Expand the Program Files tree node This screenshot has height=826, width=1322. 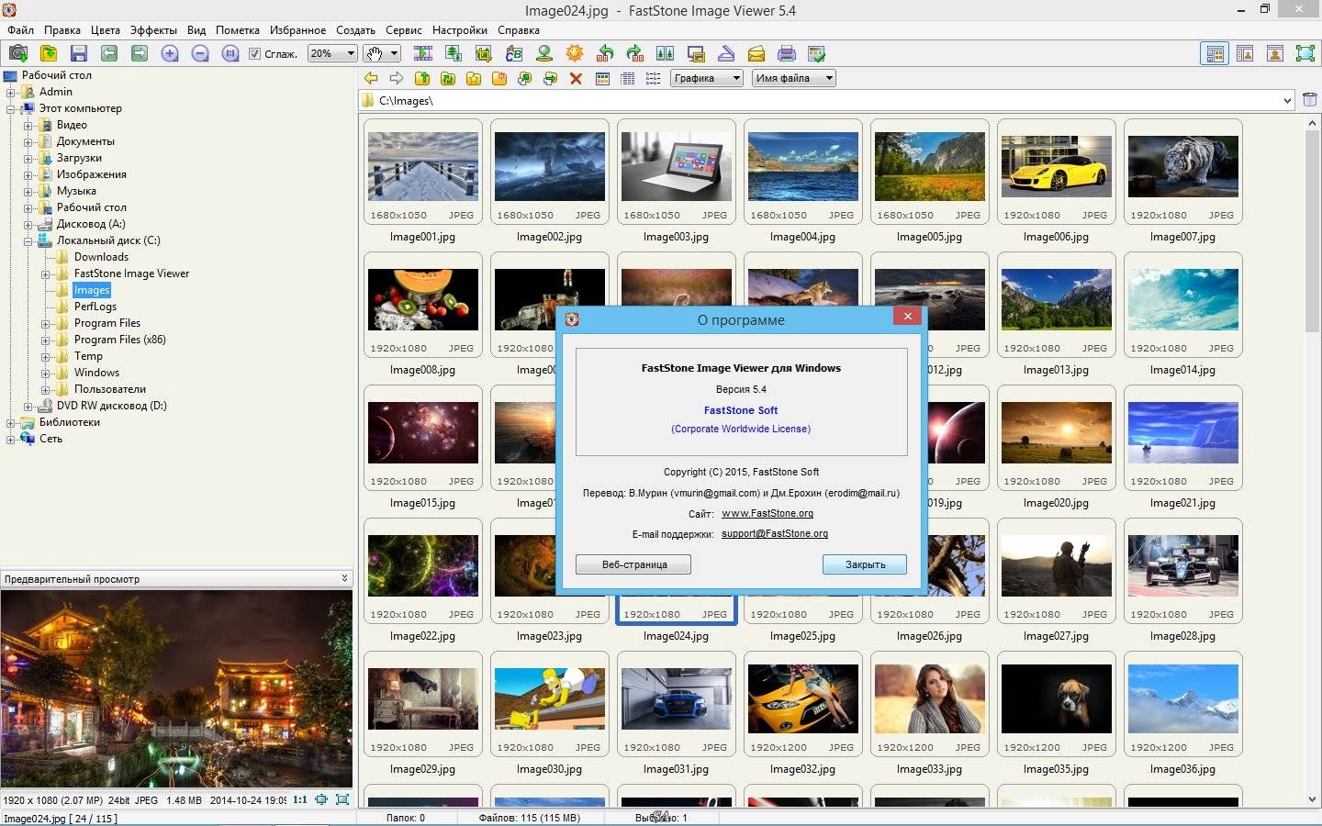45,323
